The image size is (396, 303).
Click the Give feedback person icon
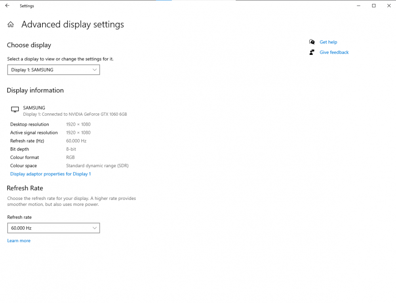pyautogui.click(x=312, y=52)
